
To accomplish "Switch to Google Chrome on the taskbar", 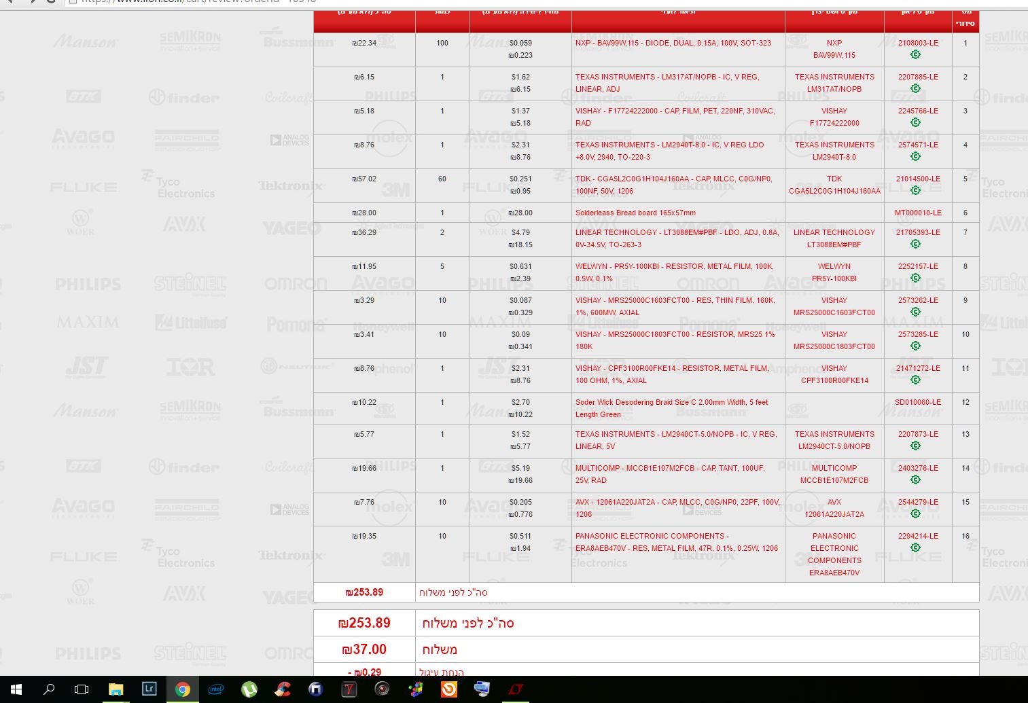I will [x=182, y=689].
